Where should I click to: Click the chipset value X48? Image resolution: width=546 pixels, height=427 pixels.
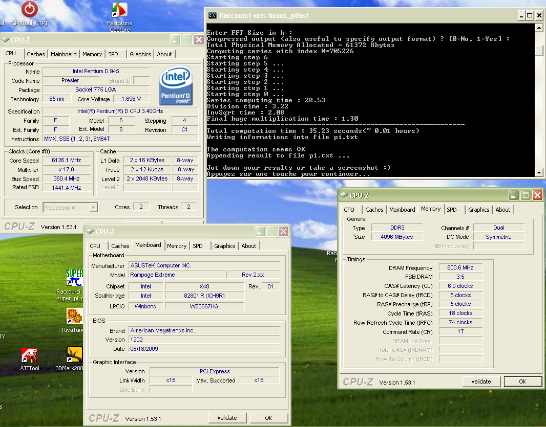pos(204,286)
